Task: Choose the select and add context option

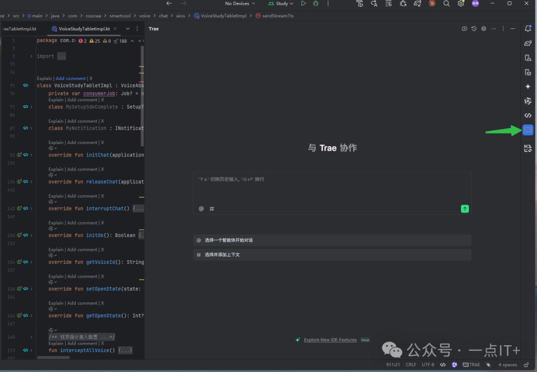Action: [x=332, y=255]
